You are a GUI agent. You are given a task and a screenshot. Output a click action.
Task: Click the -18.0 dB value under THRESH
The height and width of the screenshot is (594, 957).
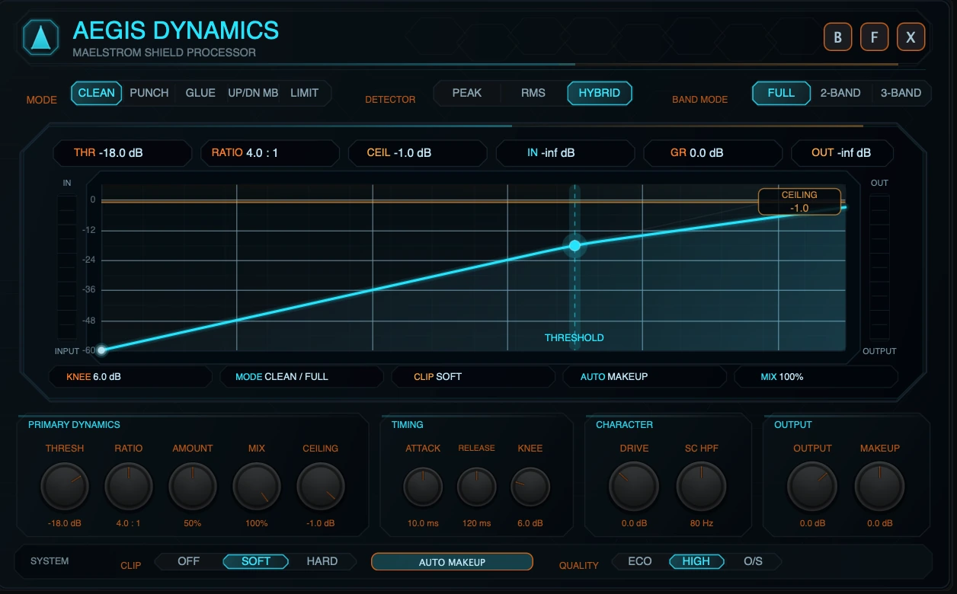click(65, 524)
